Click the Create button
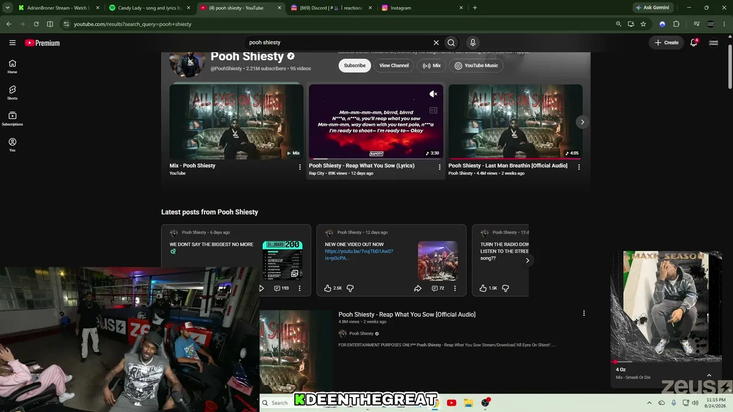Image resolution: width=733 pixels, height=412 pixels. tap(667, 42)
